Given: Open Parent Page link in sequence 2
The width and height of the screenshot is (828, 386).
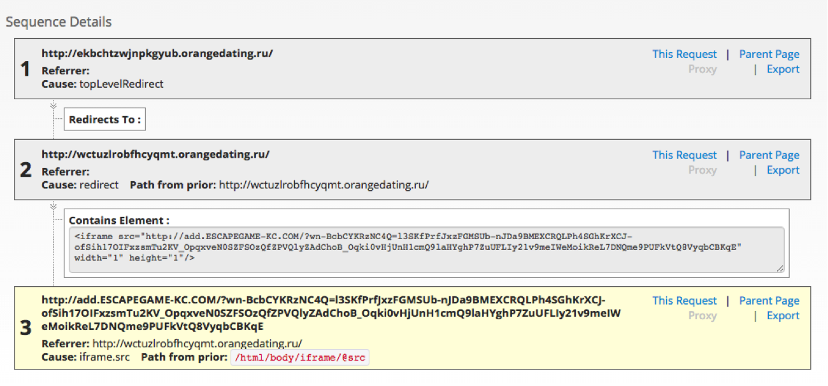Looking at the screenshot, I should click(x=769, y=155).
